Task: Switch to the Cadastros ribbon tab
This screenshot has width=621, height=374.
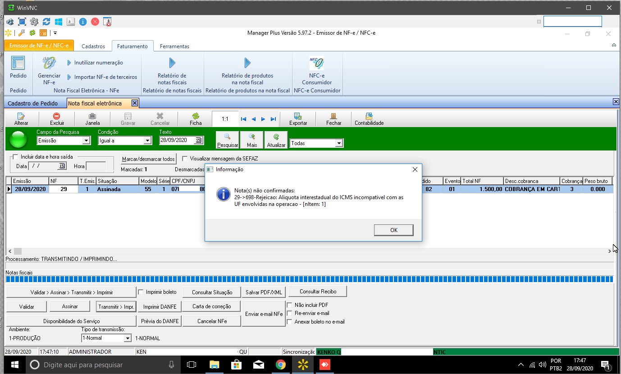Action: [x=93, y=46]
